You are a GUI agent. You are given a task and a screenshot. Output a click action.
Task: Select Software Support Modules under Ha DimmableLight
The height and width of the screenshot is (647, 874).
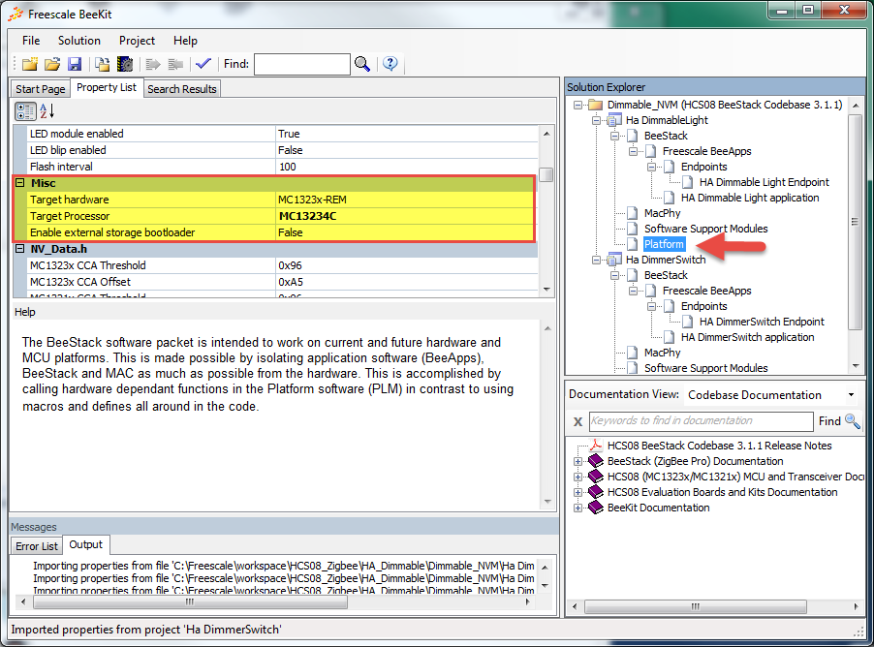pyautogui.click(x=705, y=229)
